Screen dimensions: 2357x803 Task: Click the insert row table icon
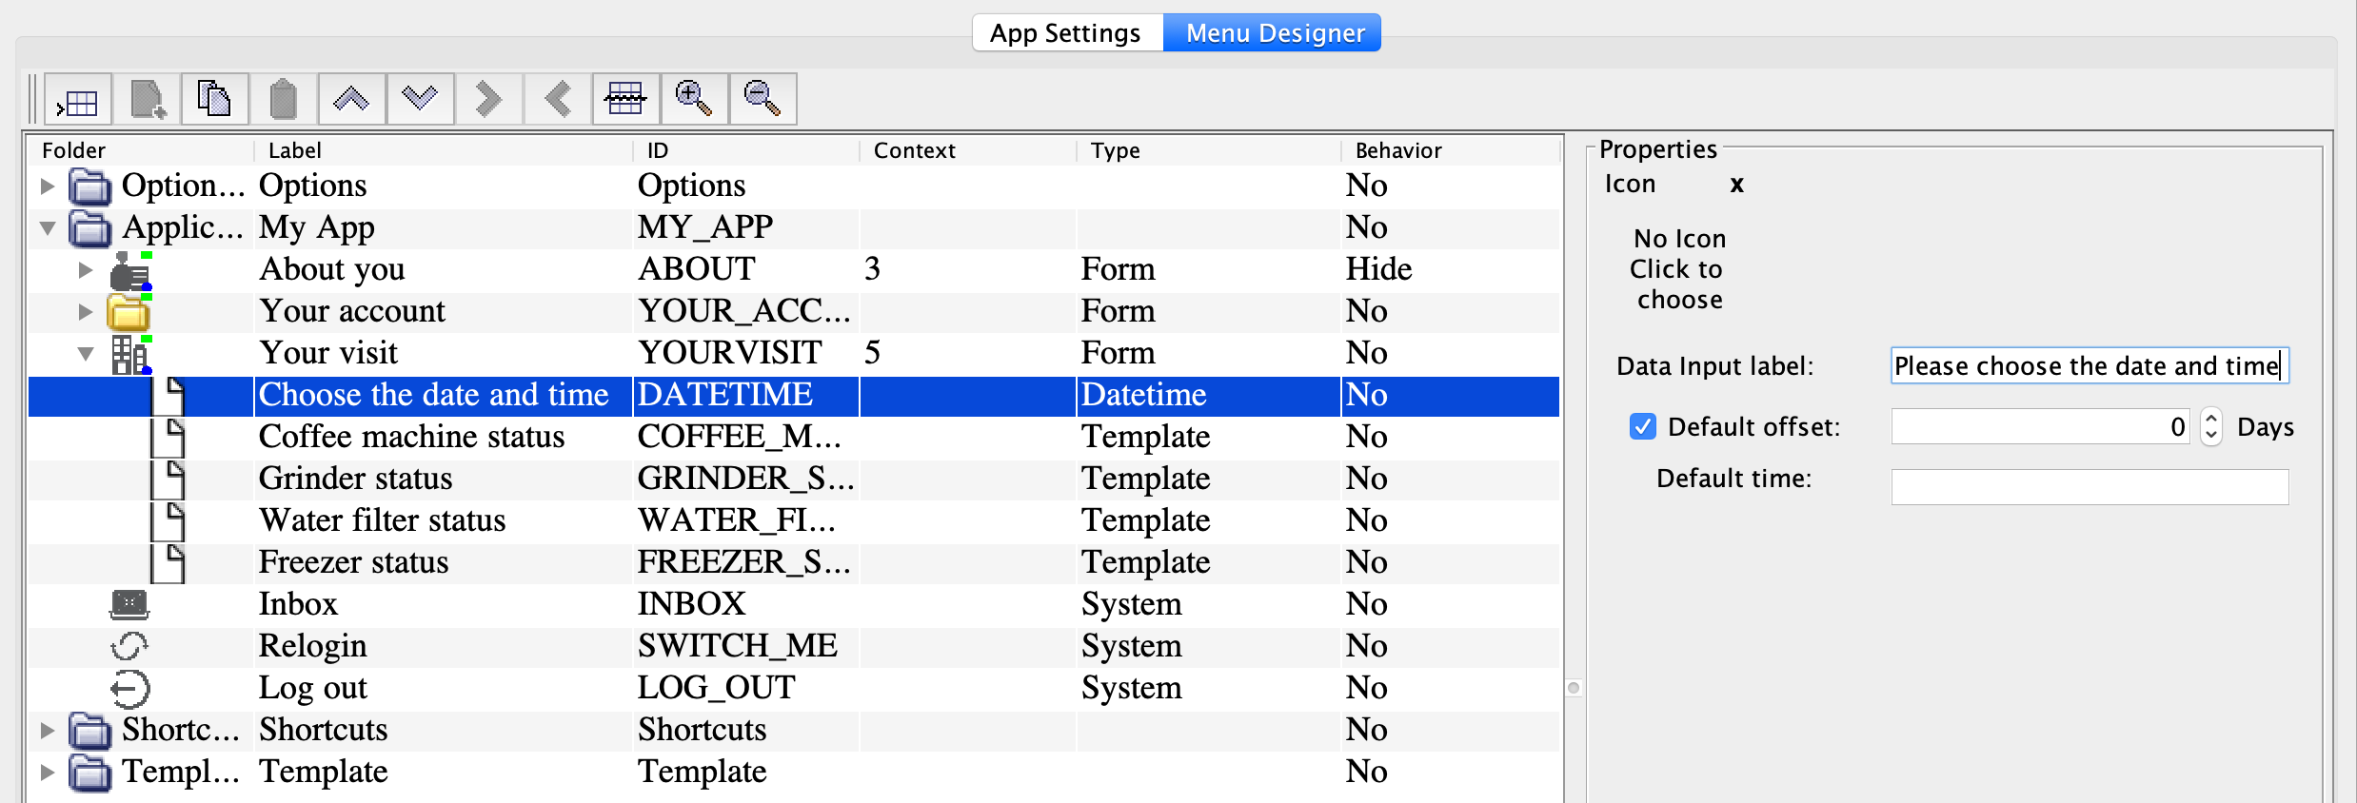pyautogui.click(x=78, y=100)
